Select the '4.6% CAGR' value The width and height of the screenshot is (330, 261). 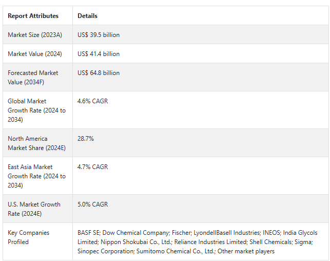92,101
